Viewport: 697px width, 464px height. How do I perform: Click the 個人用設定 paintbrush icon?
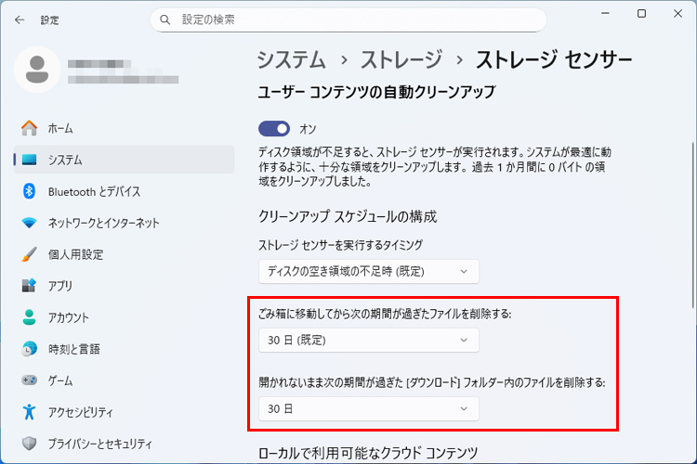pyautogui.click(x=29, y=254)
